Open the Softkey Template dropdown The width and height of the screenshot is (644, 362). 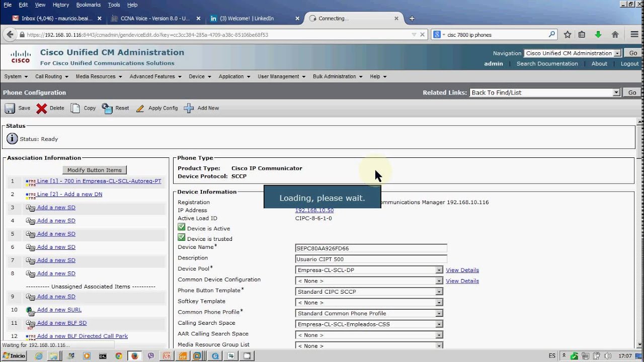point(369,303)
